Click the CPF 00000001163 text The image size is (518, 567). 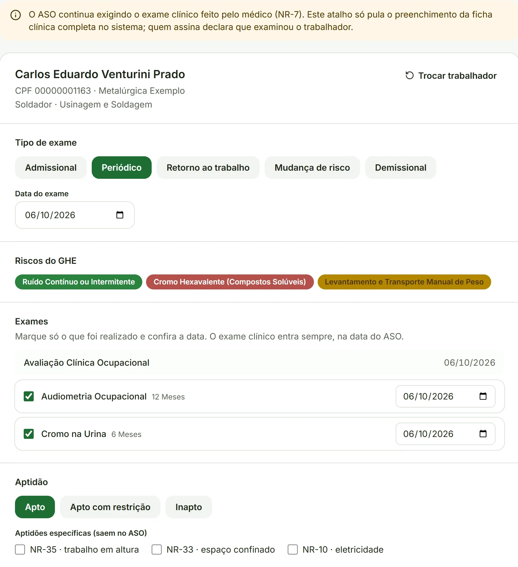[x=53, y=91]
